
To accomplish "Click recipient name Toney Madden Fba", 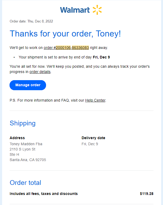I will 26,144.
